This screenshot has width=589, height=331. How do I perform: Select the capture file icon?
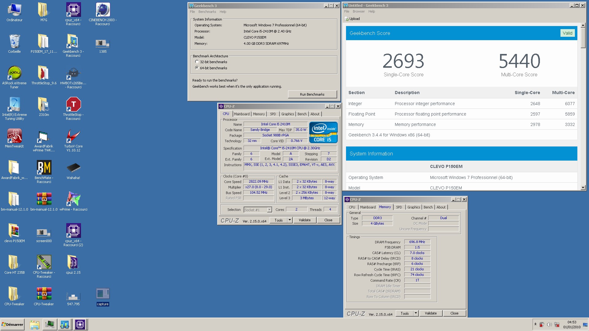click(x=103, y=297)
